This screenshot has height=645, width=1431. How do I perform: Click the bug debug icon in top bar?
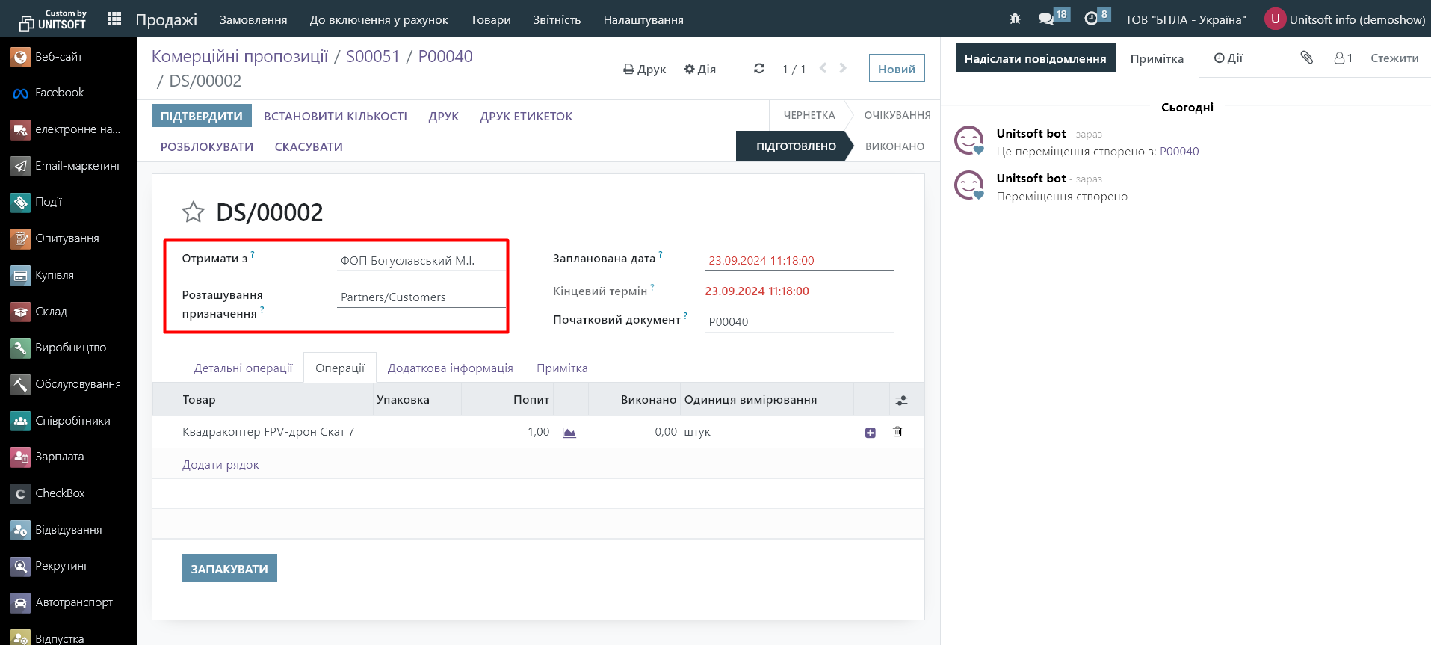[1015, 19]
